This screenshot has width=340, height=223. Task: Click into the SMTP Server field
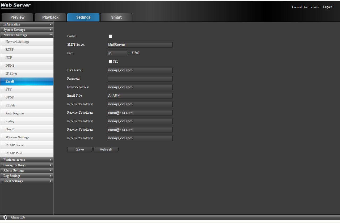pos(140,45)
